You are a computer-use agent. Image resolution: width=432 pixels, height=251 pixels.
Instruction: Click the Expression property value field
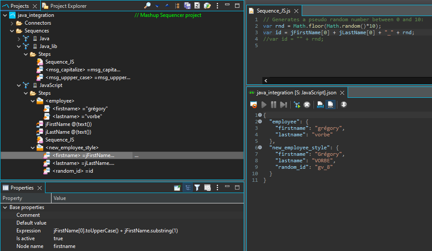[x=116, y=231]
